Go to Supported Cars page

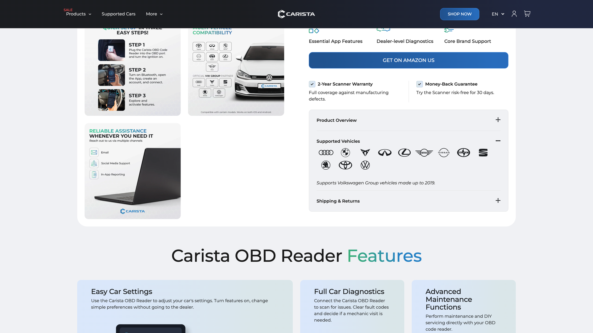tap(118, 14)
